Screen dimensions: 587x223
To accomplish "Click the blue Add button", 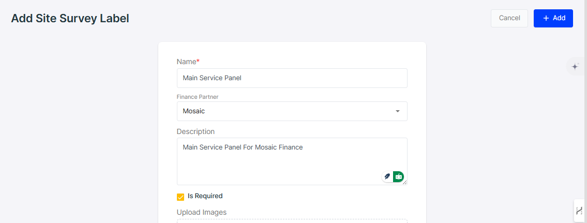I will pos(553,18).
